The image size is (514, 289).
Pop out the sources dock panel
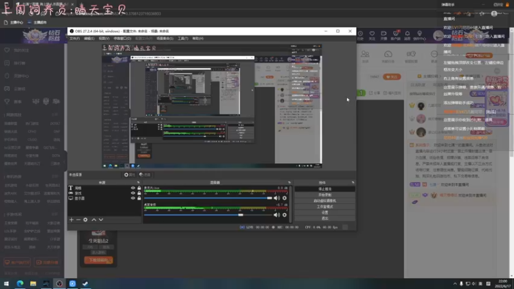[138, 182]
